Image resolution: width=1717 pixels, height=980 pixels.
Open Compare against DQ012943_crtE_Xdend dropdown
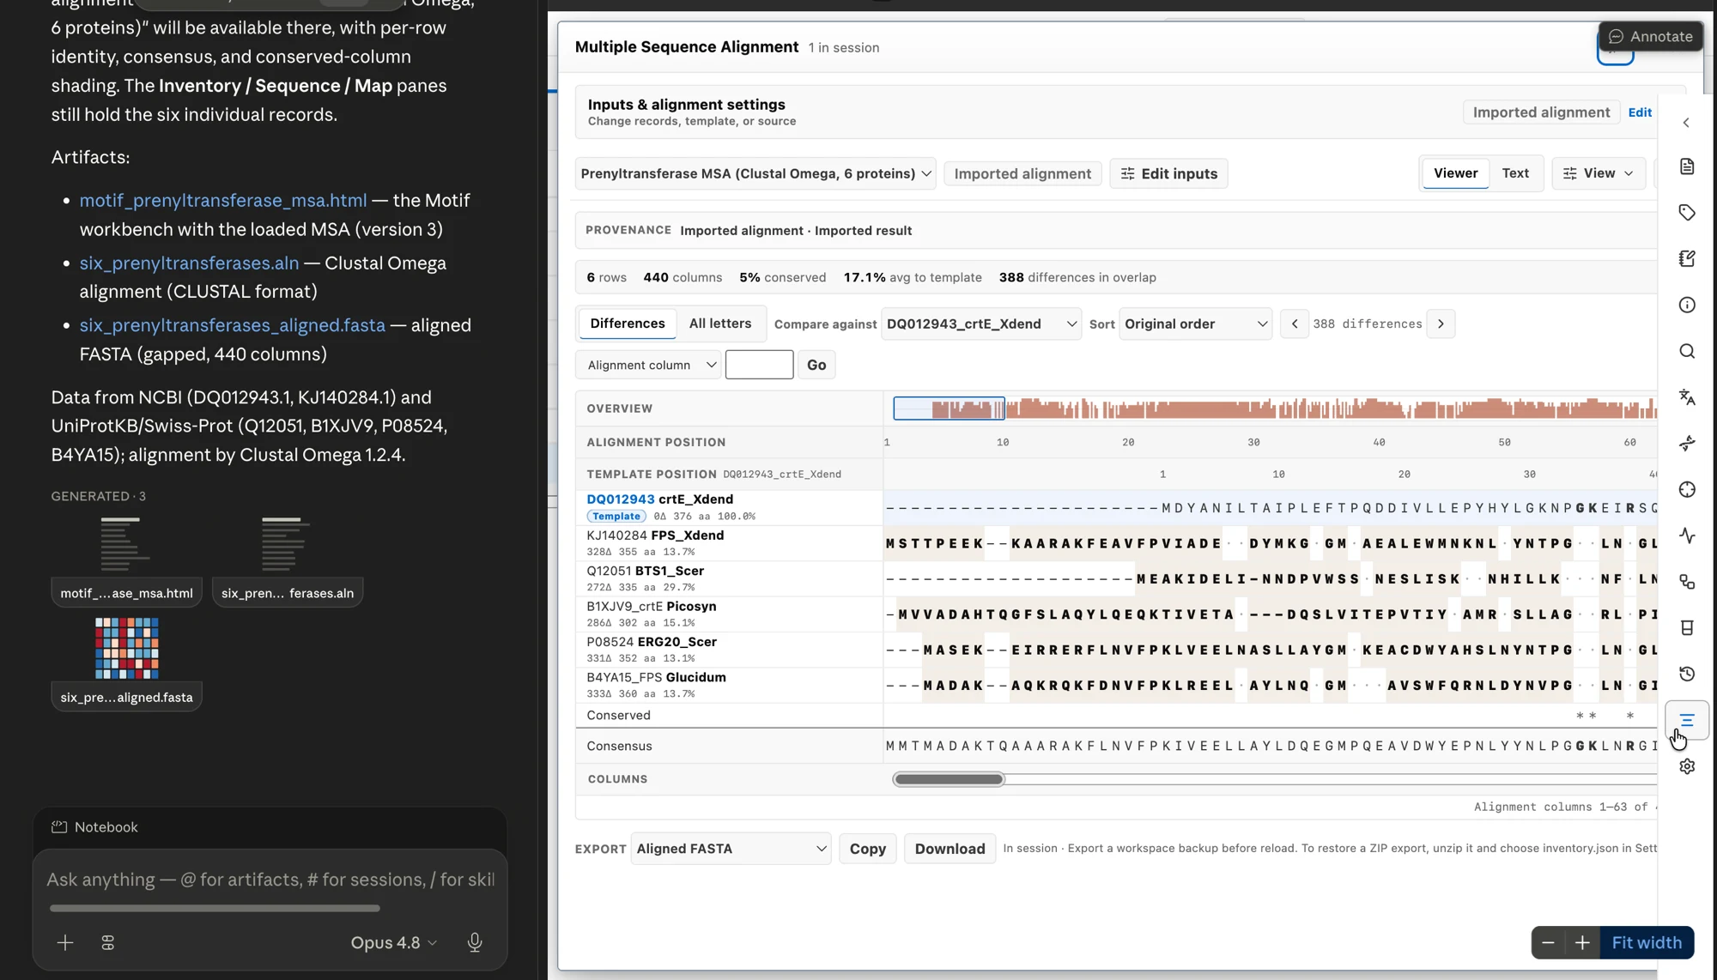pyautogui.click(x=981, y=324)
